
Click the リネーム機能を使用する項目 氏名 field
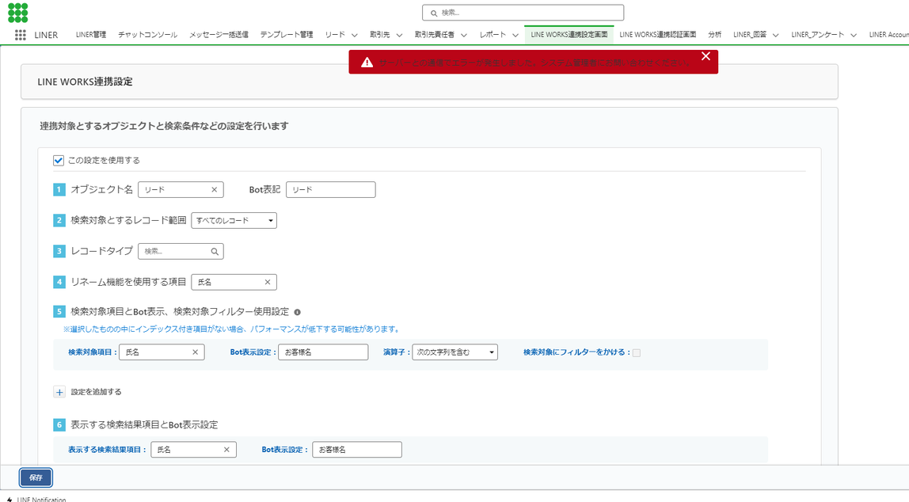[x=234, y=282]
